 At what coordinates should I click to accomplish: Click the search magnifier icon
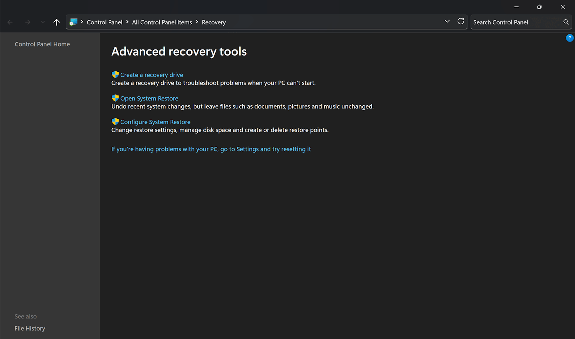[x=566, y=22]
